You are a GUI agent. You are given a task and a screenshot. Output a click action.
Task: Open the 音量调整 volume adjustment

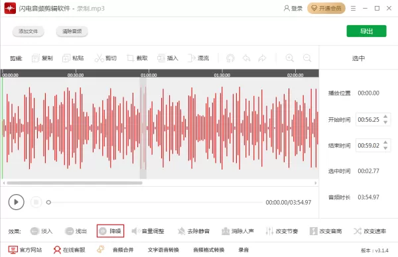tap(148, 231)
